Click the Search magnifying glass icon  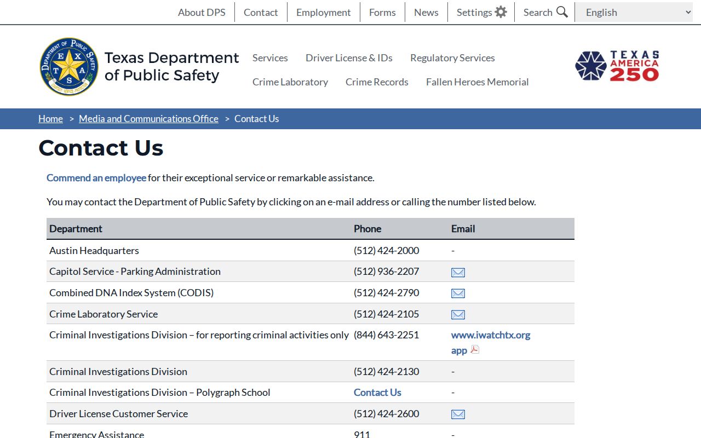(x=562, y=12)
